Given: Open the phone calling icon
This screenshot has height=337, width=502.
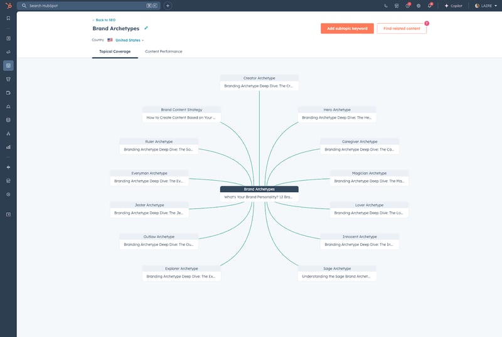Looking at the screenshot, I should point(385,6).
